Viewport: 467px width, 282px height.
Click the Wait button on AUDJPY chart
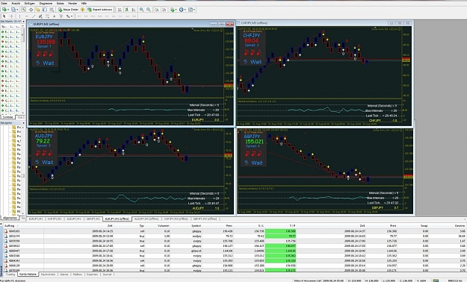click(x=44, y=162)
